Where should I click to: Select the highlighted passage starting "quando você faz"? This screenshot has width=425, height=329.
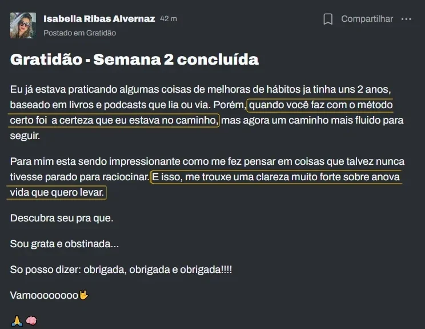(x=320, y=106)
